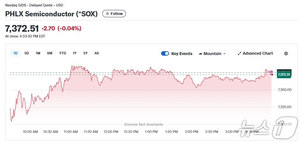Viewport: 302px width, 143px height.
Task: Switch chart to YTD range
Action: 62,53
